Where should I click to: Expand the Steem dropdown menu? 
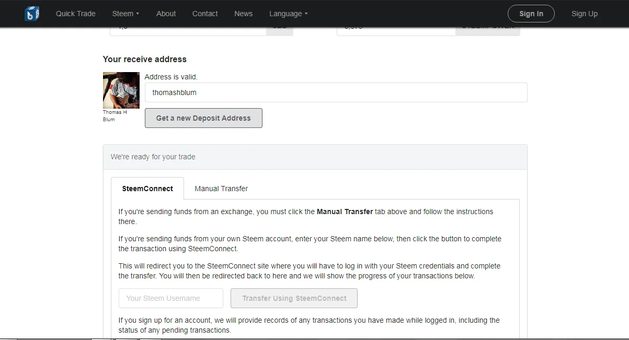pos(125,14)
